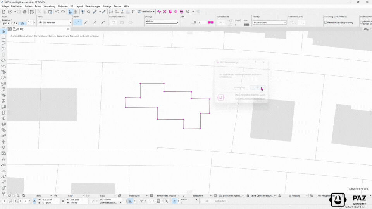Click tab overview grid icon

(x=9, y=29)
